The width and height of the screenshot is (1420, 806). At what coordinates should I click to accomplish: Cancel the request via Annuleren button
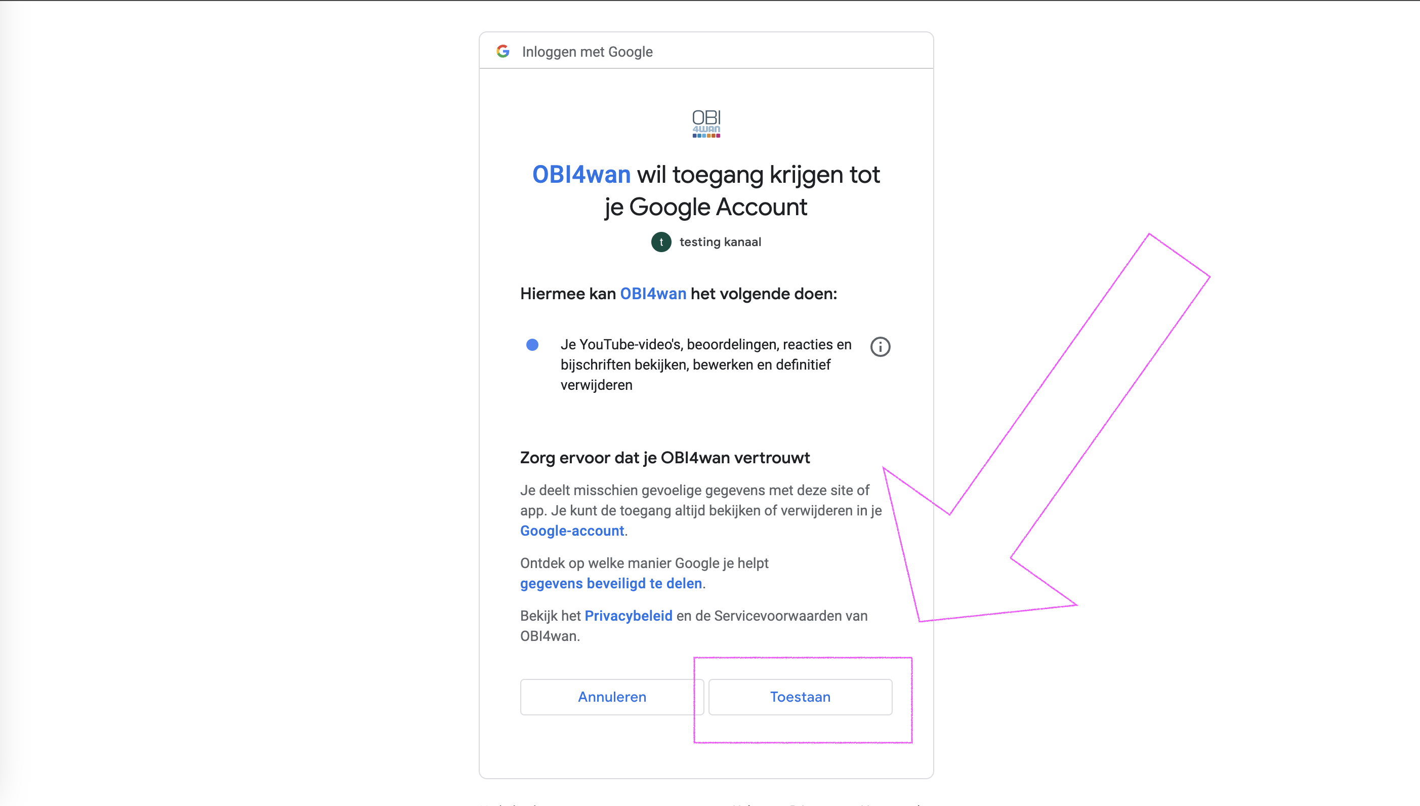point(612,697)
